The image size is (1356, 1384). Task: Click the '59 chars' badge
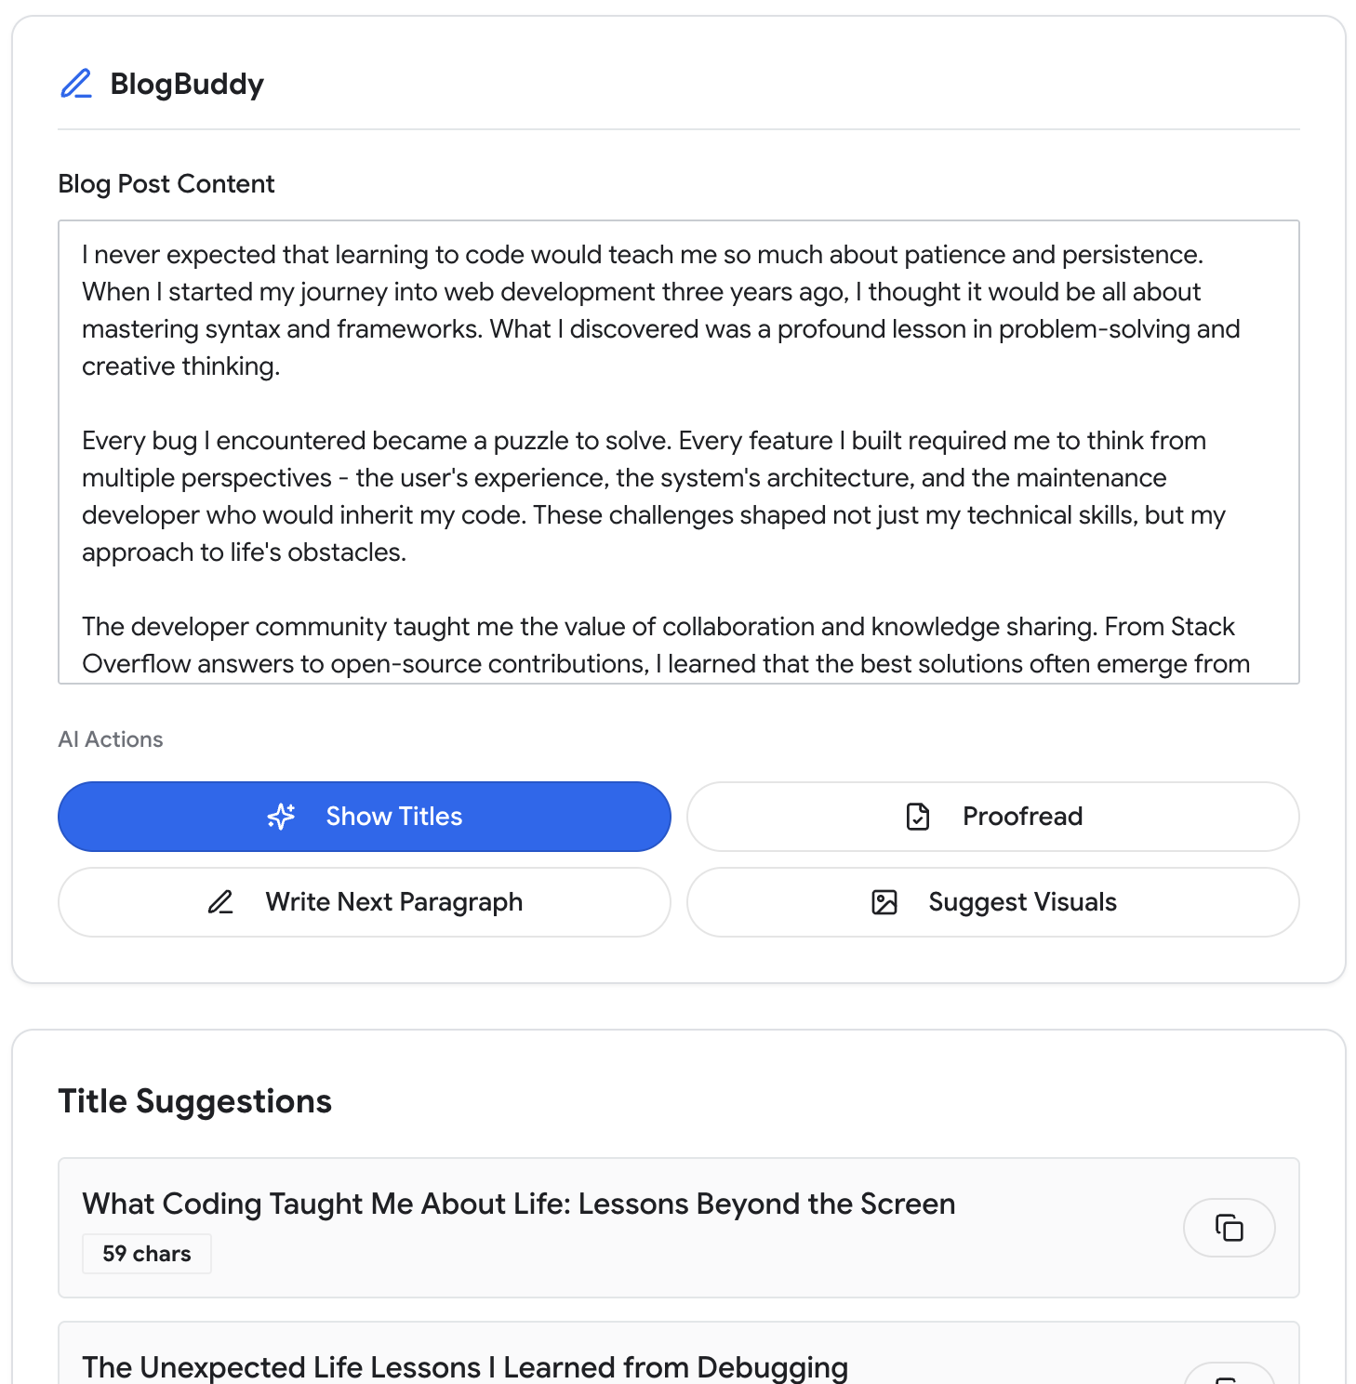pyautogui.click(x=147, y=1254)
